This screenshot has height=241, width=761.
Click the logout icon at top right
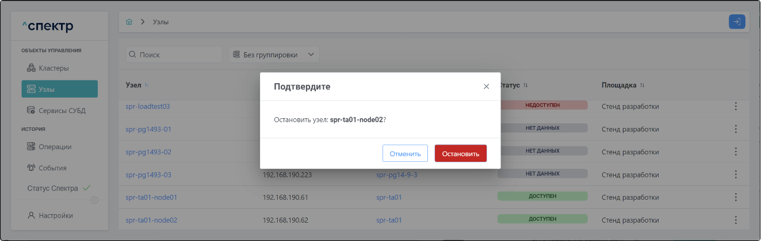click(737, 22)
